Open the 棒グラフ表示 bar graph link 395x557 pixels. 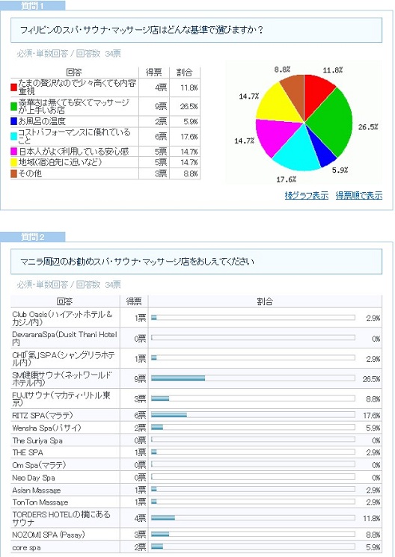pyautogui.click(x=307, y=195)
